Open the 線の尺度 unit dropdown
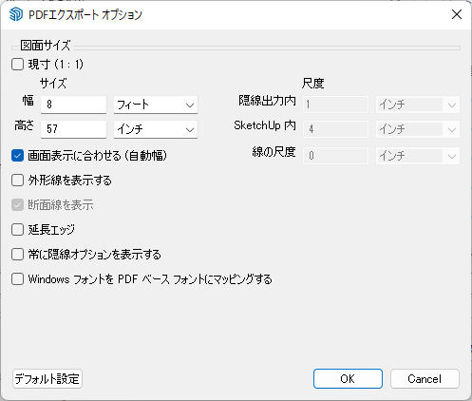This screenshot has width=472, height=401. [418, 156]
